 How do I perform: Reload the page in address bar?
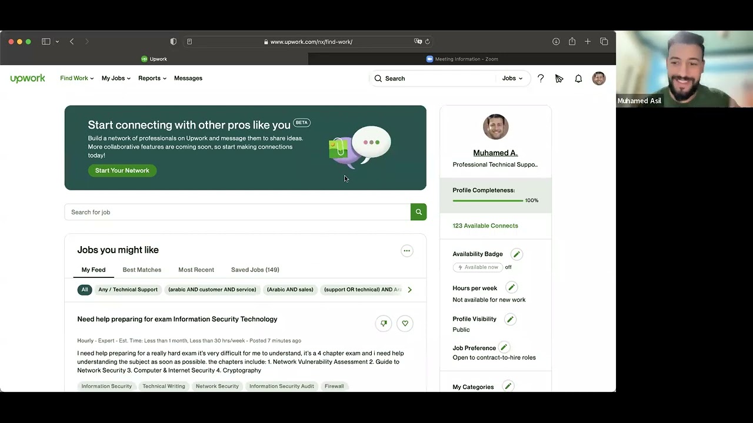click(x=427, y=42)
